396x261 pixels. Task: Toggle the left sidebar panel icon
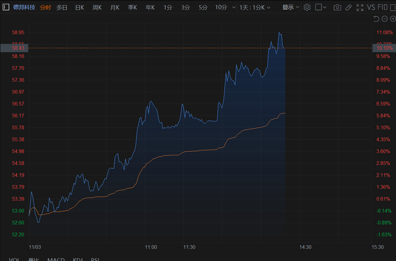[x=6, y=7]
